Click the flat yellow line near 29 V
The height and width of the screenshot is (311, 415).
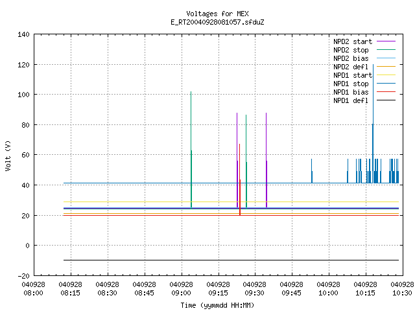pos(231,202)
